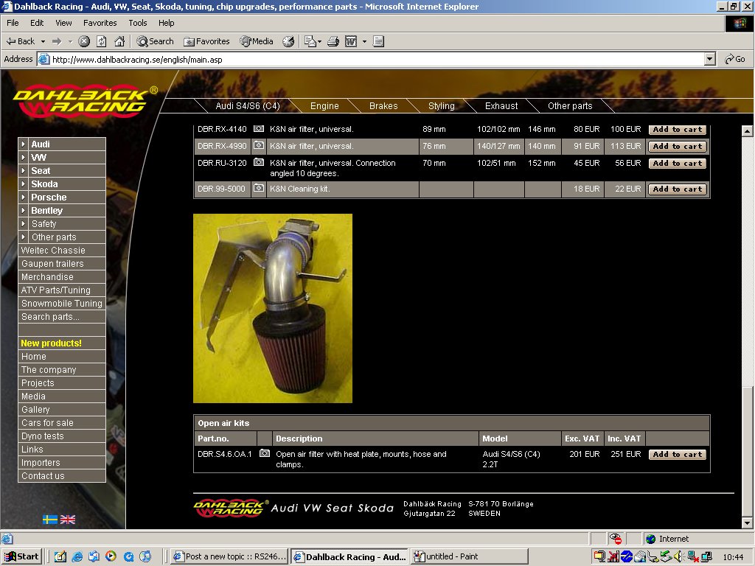Switch to the Exhaust tab
Viewport: 755px width, 566px height.
501,106
